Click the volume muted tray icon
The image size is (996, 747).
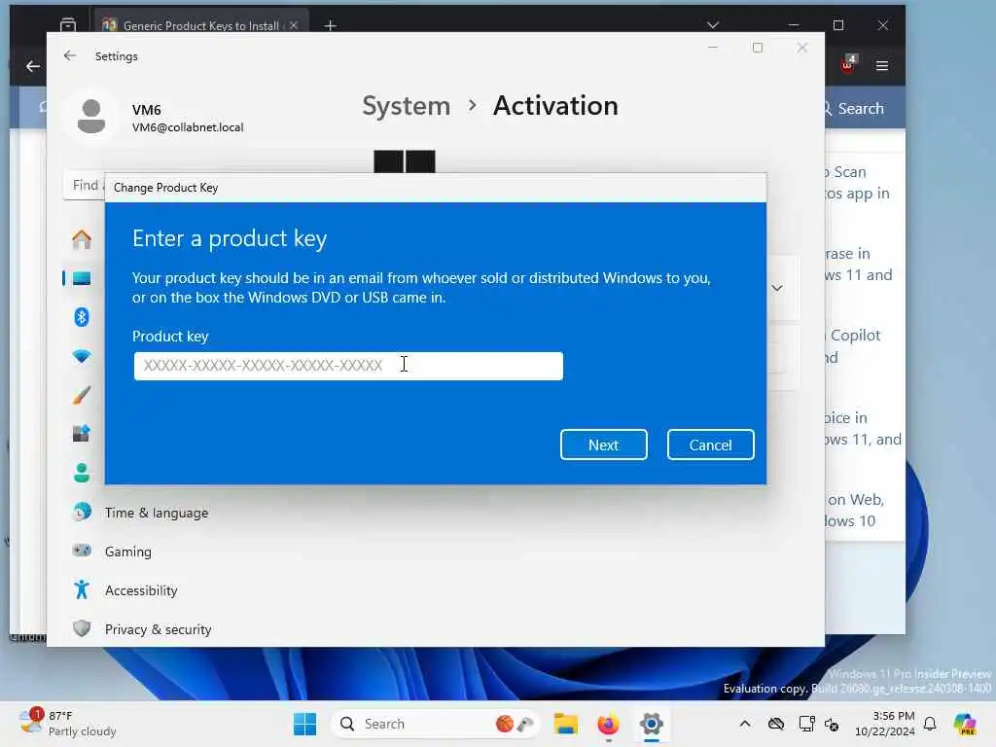coord(832,724)
